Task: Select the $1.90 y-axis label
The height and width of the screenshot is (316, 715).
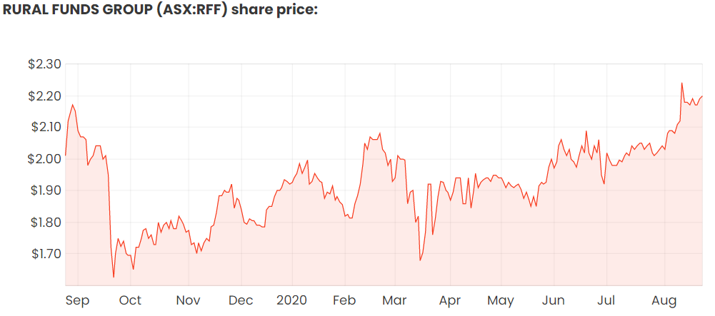Action: tap(44, 190)
